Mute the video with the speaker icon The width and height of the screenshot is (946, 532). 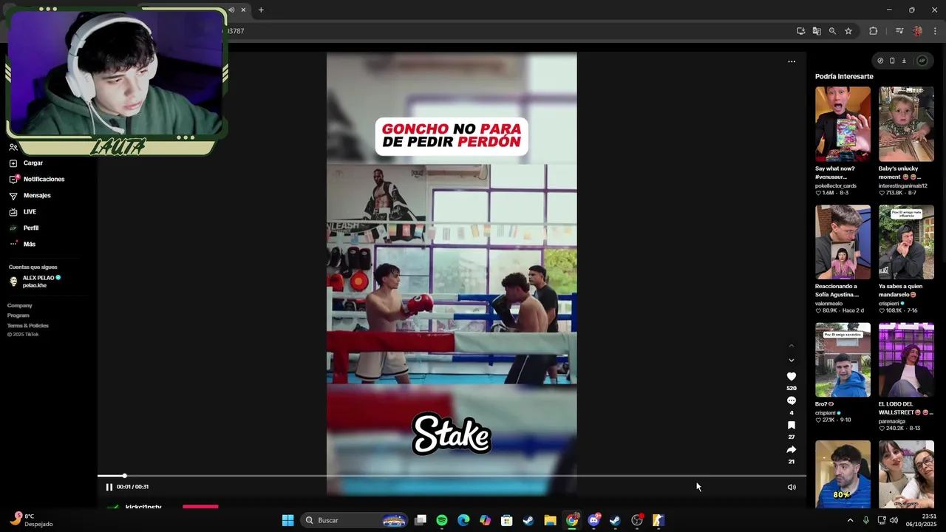pyautogui.click(x=792, y=487)
